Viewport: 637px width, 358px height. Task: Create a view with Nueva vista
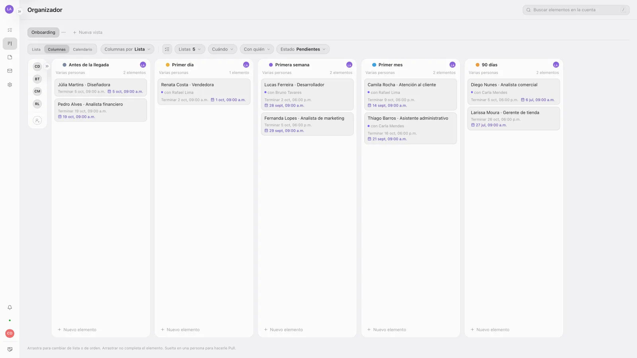pyautogui.click(x=88, y=33)
